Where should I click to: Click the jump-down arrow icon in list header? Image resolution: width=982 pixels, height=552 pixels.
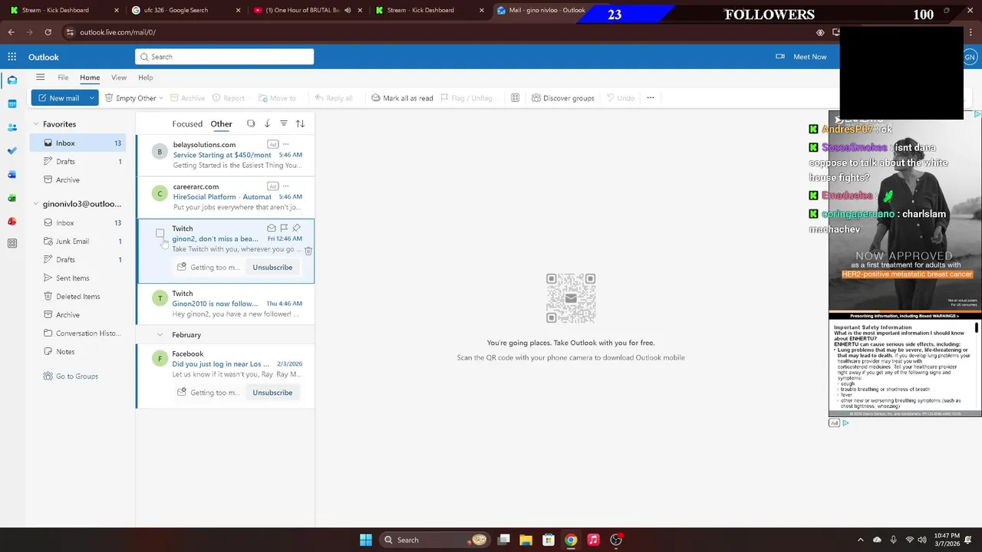pos(267,123)
